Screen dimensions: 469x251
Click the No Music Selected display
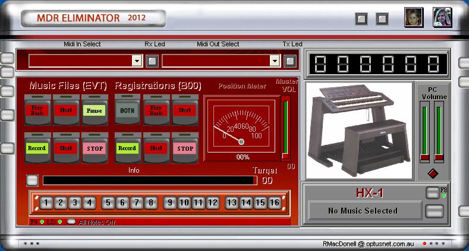tap(364, 211)
